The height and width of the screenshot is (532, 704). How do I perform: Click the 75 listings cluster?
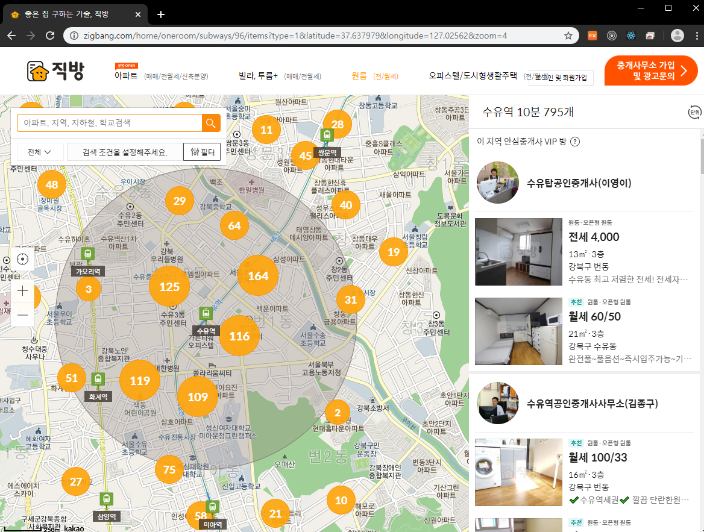click(169, 469)
